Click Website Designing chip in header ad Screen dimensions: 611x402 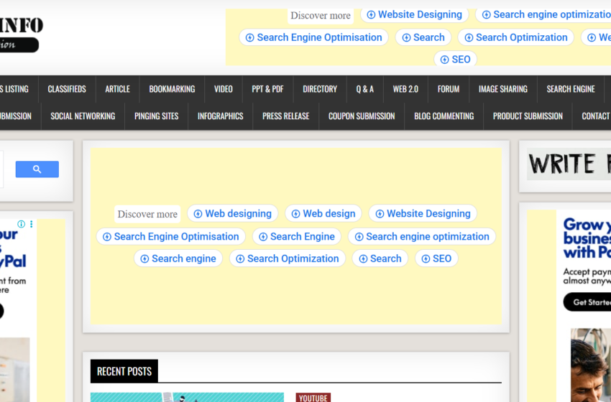coord(414,15)
